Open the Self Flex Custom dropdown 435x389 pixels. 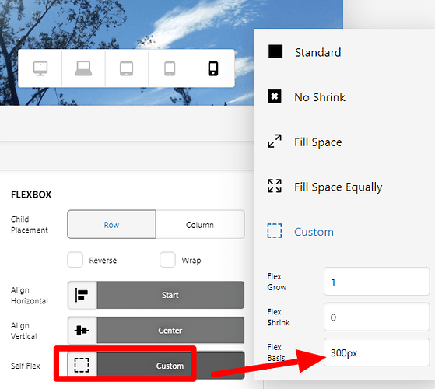156,366
